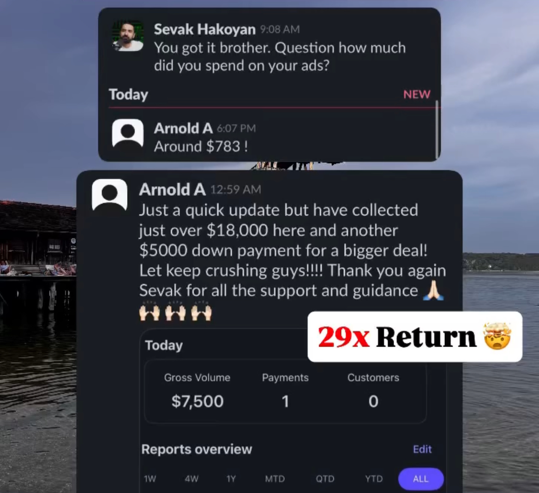Choose the MTD report range
Image resolution: width=539 pixels, height=493 pixels.
[275, 478]
